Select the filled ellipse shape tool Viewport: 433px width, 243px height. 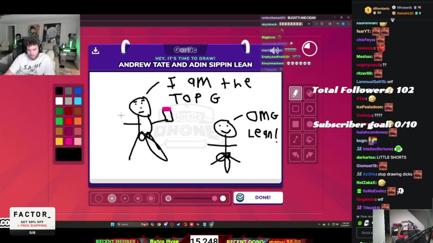pyautogui.click(x=310, y=124)
